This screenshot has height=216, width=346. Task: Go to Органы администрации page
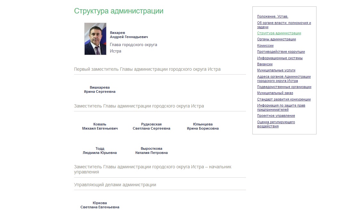(276, 39)
